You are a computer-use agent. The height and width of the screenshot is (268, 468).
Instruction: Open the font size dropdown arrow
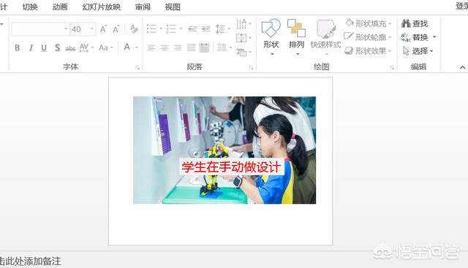click(x=92, y=29)
